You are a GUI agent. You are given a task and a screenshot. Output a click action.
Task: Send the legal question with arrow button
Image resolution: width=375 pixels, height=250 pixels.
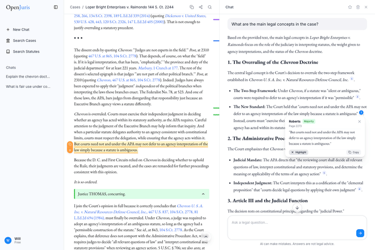tap(360, 233)
